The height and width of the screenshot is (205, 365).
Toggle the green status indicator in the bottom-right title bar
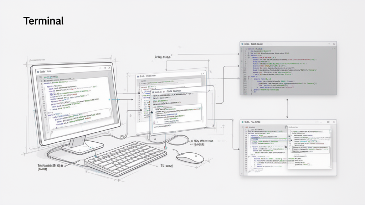coord(242,122)
